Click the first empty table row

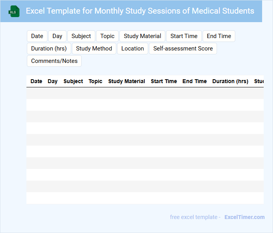pos(145,93)
